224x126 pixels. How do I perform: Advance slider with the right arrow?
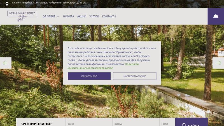218,63
